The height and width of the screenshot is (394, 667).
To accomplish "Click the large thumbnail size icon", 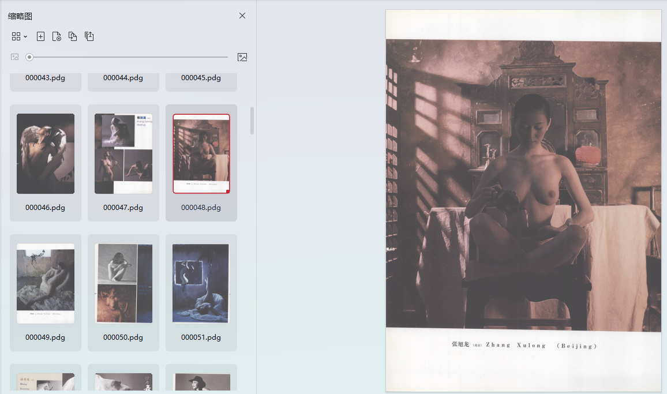I will (x=242, y=57).
